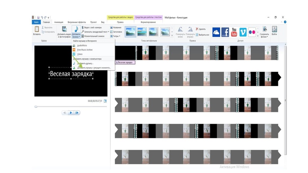Screen dimensions: 308x173
Task: Click the Flickr share icon
Action: (252, 32)
